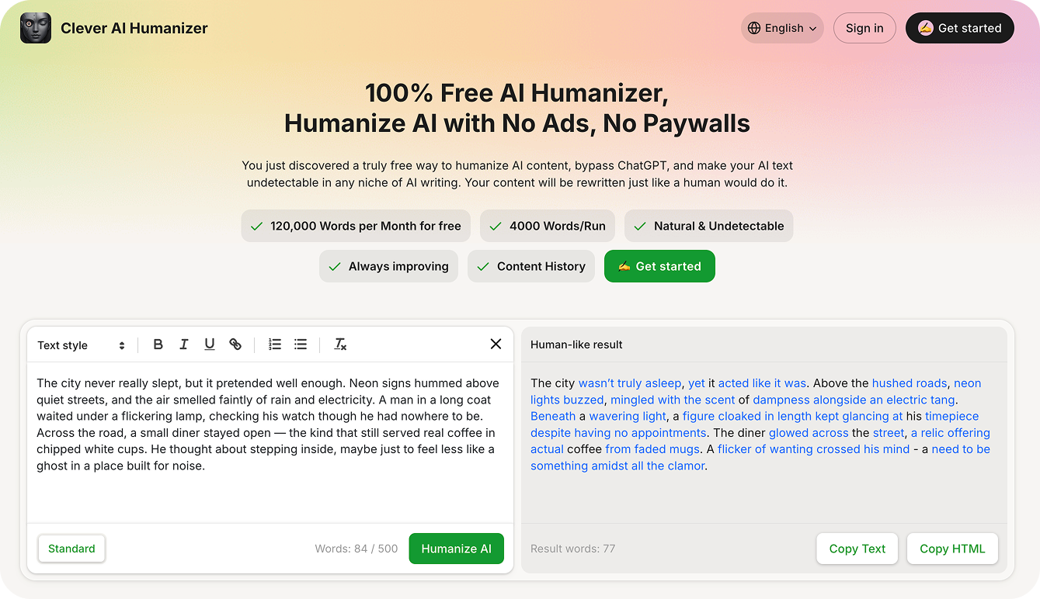
Task: Toggle bold formatting in the editor
Action: pos(158,345)
